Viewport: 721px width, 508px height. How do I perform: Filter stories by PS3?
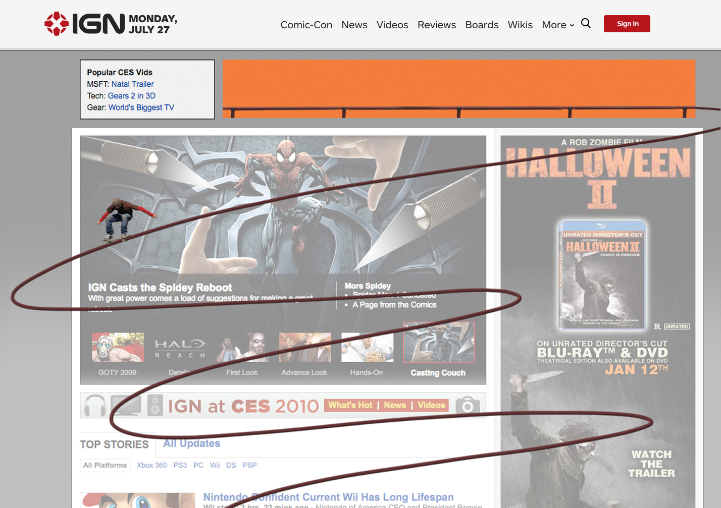180,465
